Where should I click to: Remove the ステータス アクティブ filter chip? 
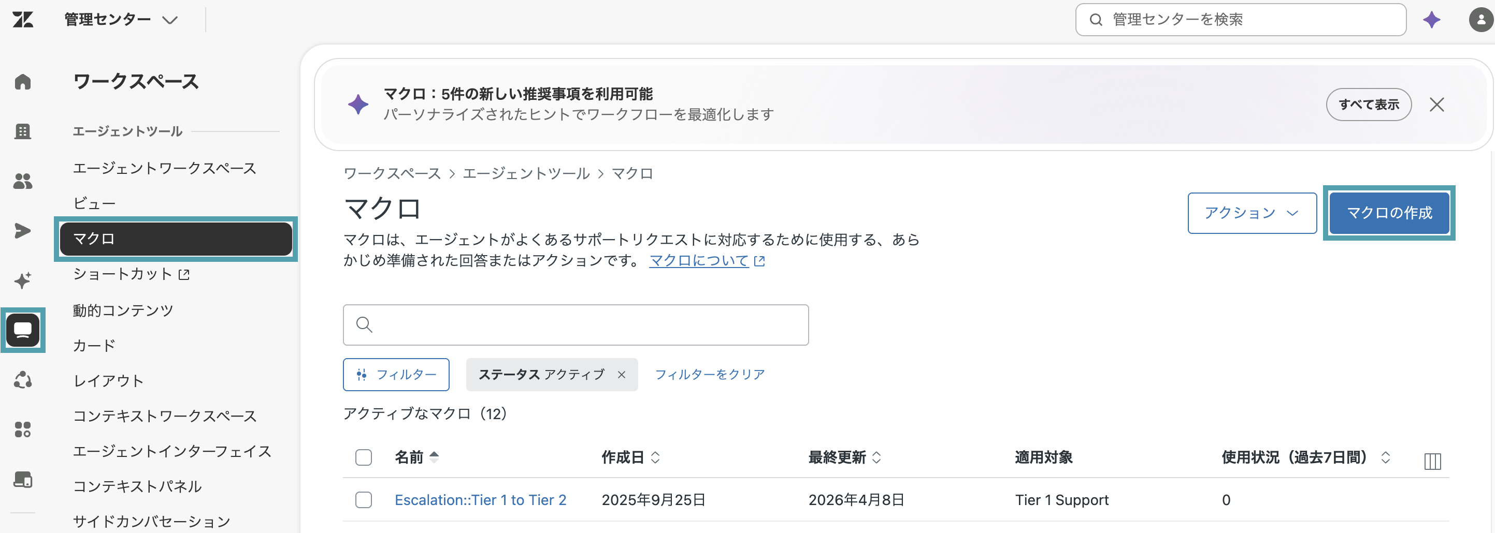pos(622,375)
